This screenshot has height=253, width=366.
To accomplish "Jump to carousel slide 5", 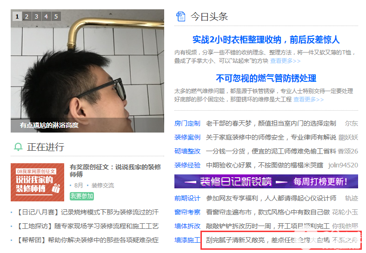I will pyautogui.click(x=56, y=17).
